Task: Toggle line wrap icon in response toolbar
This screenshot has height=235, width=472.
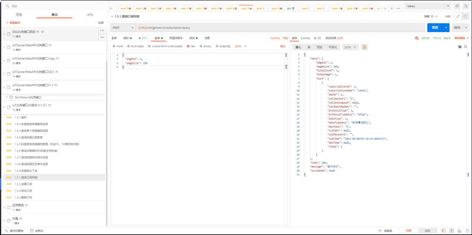Action: pos(364,47)
